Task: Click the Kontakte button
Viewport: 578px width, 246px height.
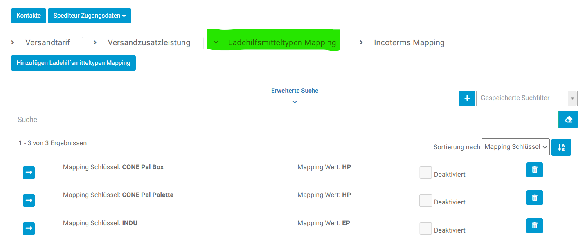Action: click(29, 16)
